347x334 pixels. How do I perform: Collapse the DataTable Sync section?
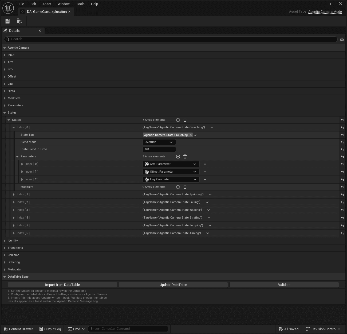[x=5, y=277]
